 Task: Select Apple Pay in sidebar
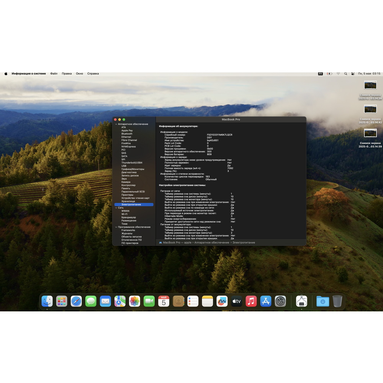[x=127, y=131]
